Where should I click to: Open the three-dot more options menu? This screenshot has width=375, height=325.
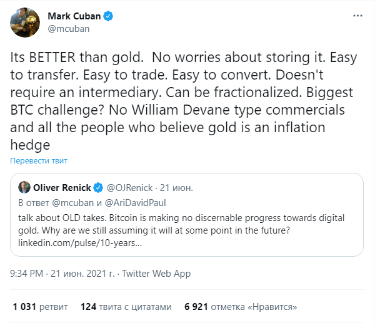coord(357,16)
